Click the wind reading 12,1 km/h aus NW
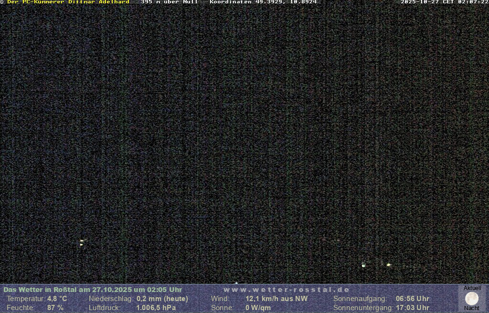The image size is (489, 313). pos(276,299)
